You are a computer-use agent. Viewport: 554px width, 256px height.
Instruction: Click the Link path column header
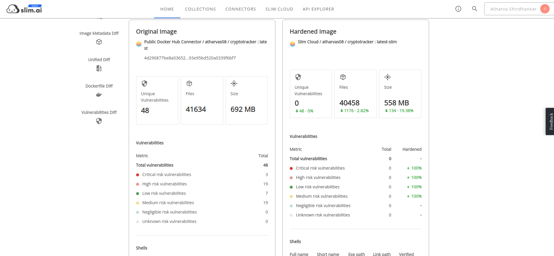[x=382, y=254]
